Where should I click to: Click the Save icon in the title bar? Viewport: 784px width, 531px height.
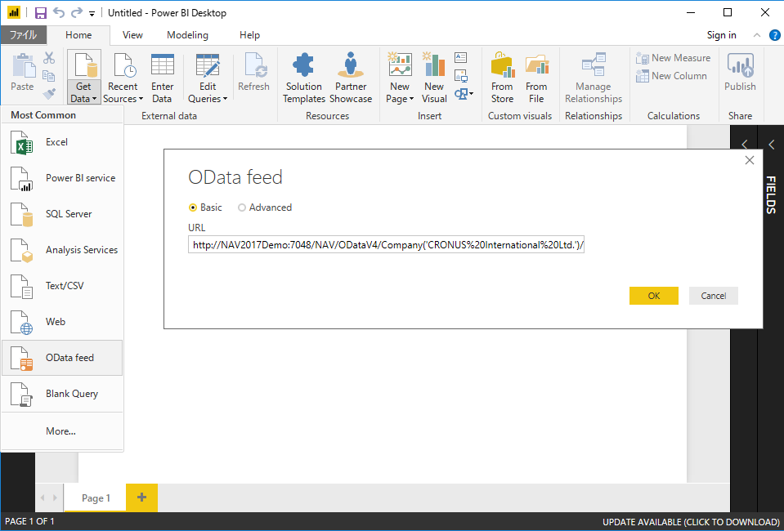coord(41,13)
